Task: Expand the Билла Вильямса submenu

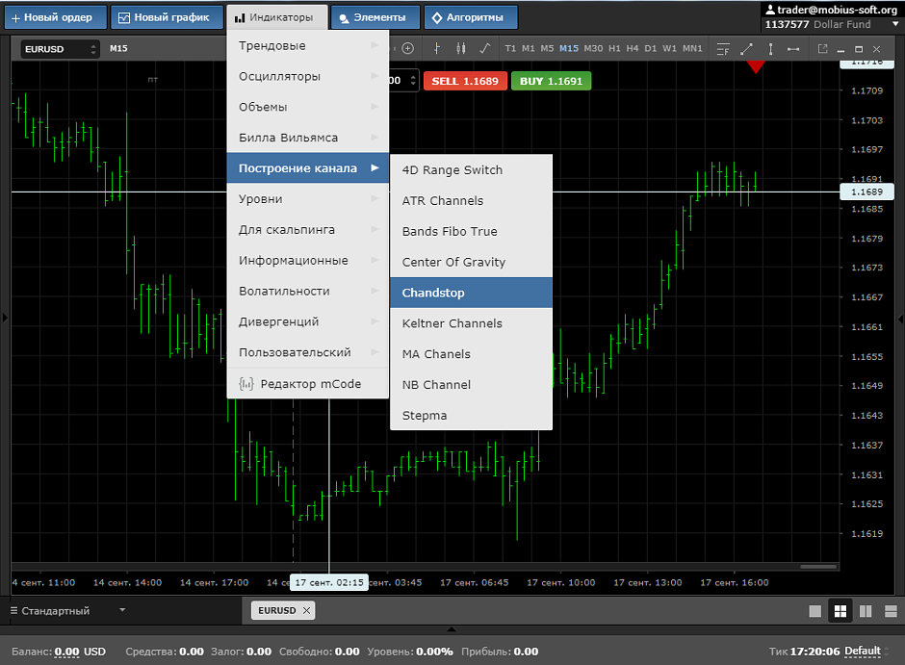Action: click(x=308, y=138)
